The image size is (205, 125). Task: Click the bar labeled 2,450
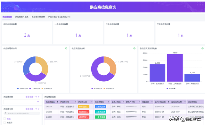click(157, 73)
